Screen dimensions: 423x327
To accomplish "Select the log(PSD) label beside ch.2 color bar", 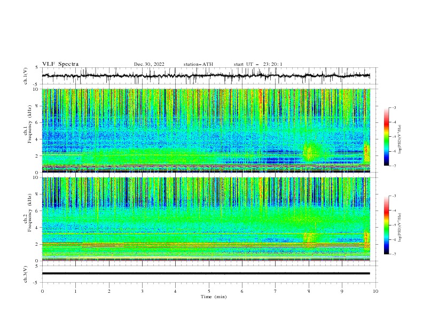I will point(400,228).
